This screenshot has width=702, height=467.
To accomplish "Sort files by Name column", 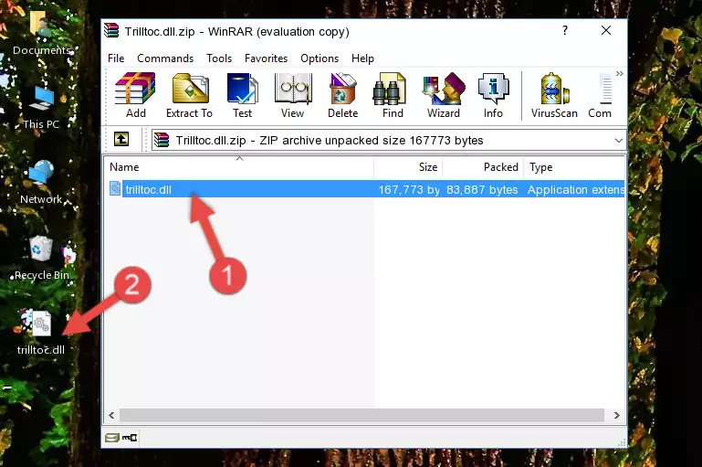I will tap(239, 167).
